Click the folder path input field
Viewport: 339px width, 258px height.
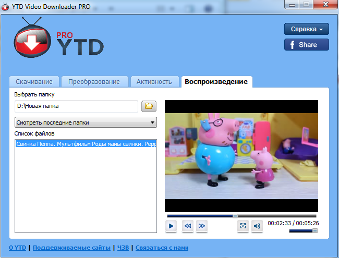[76, 106]
